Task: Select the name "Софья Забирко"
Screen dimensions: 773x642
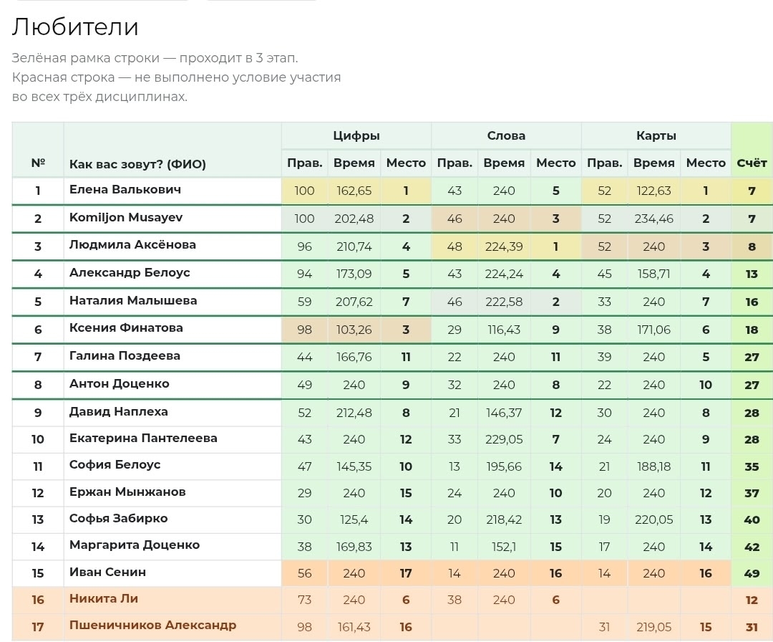Action: click(118, 519)
